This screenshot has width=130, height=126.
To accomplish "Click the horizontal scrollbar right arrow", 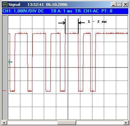I will 126,123.
